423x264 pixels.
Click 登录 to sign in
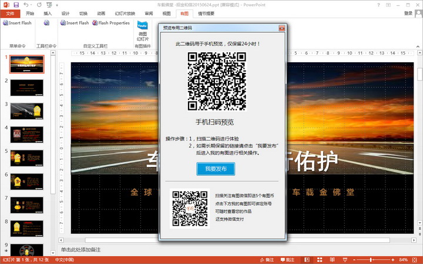[x=408, y=13]
